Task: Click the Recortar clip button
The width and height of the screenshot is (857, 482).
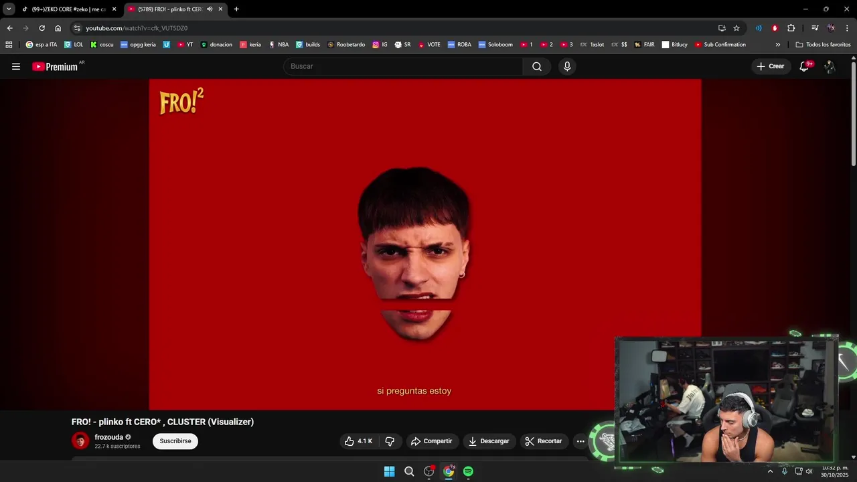Action: click(544, 441)
